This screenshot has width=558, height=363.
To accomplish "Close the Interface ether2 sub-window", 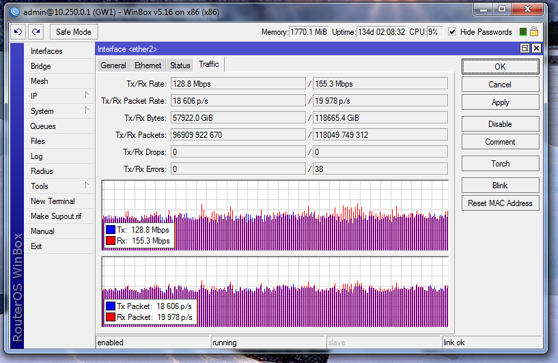I will (536, 48).
